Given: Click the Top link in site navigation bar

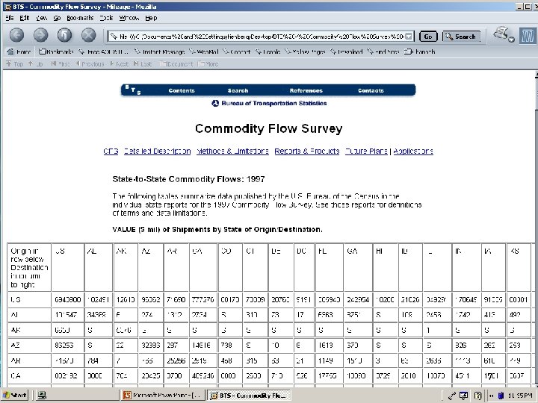Looking at the screenshot, I should 15,63.
